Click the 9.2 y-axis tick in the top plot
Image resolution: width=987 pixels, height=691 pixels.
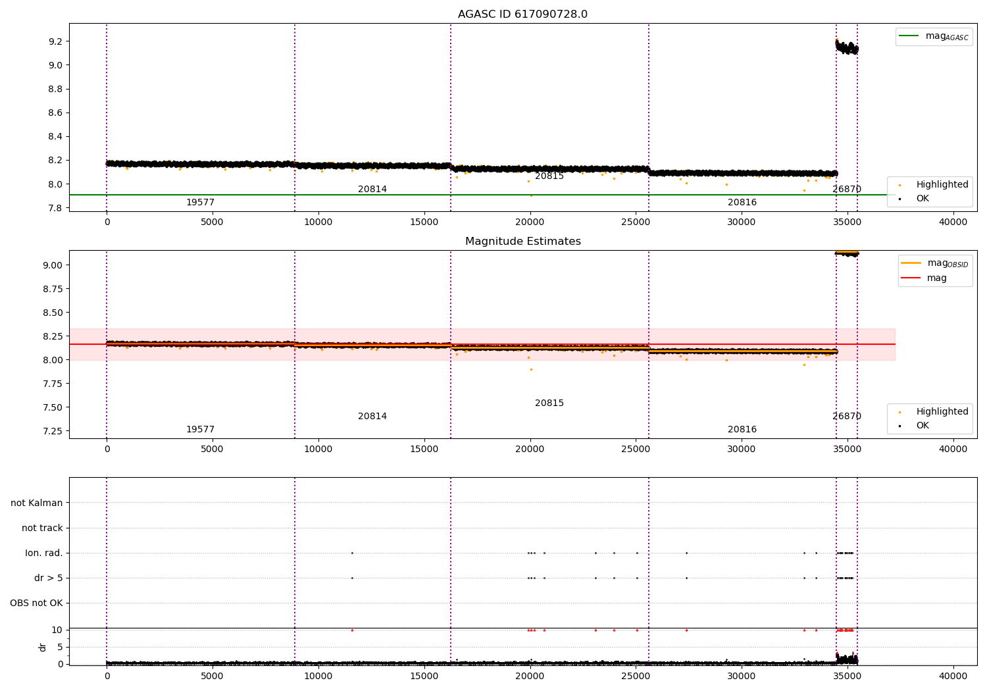point(55,41)
